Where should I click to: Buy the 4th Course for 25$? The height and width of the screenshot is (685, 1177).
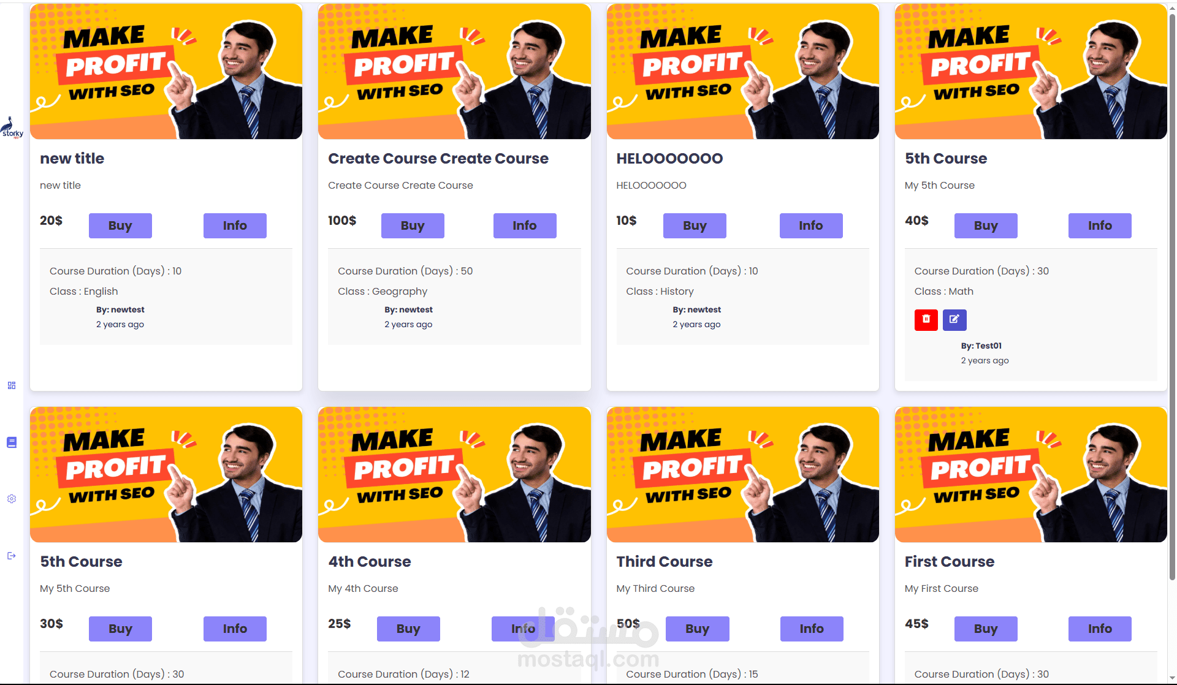[x=408, y=629]
